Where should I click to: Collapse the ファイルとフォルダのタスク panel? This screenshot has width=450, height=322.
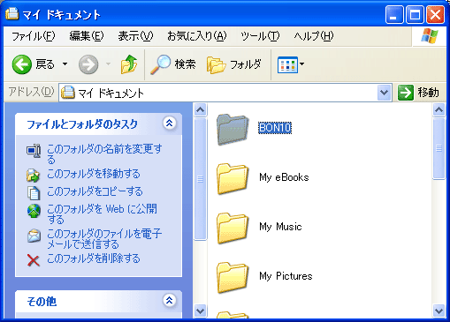point(169,123)
